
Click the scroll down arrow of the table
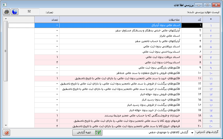[6, 125]
